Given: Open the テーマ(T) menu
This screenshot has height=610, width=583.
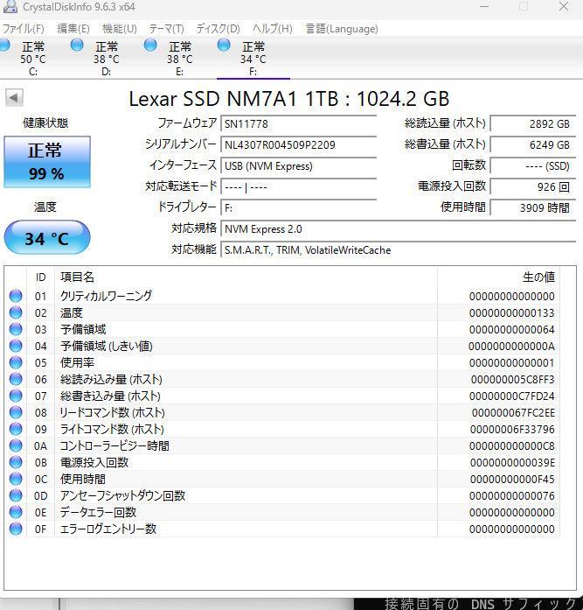Looking at the screenshot, I should pyautogui.click(x=166, y=29).
